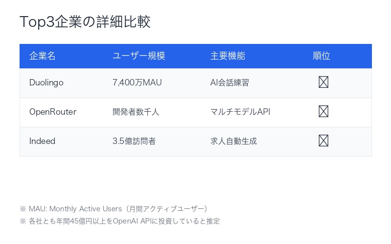Click the Top3企業の詳細比較 slide title

point(85,22)
